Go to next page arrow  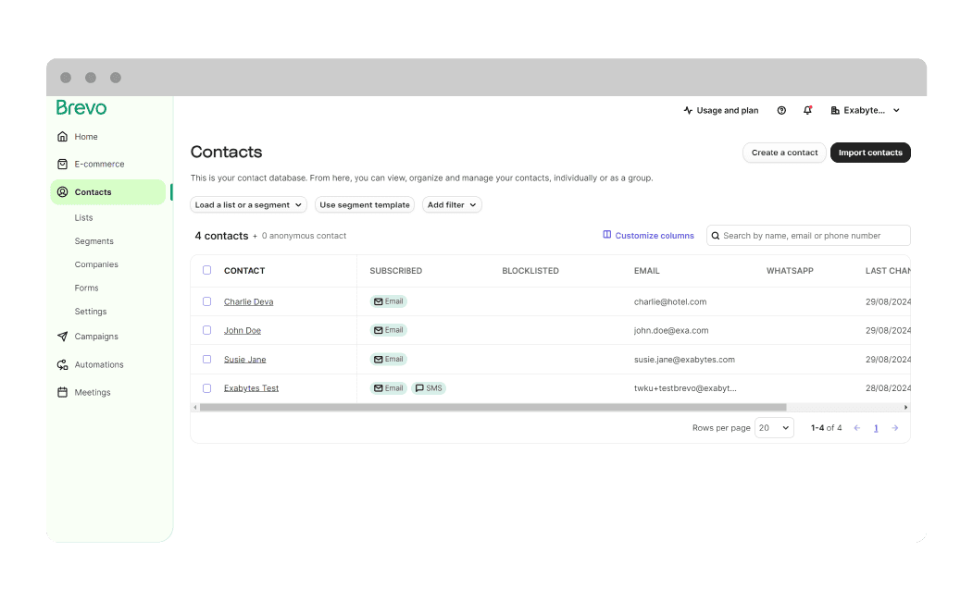point(894,428)
